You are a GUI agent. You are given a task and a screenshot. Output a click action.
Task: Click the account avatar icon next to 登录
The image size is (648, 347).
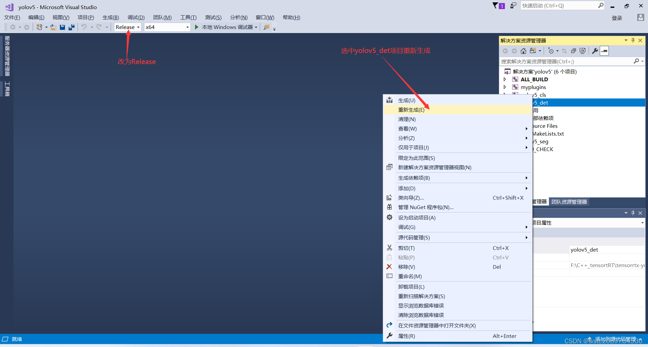point(641,18)
